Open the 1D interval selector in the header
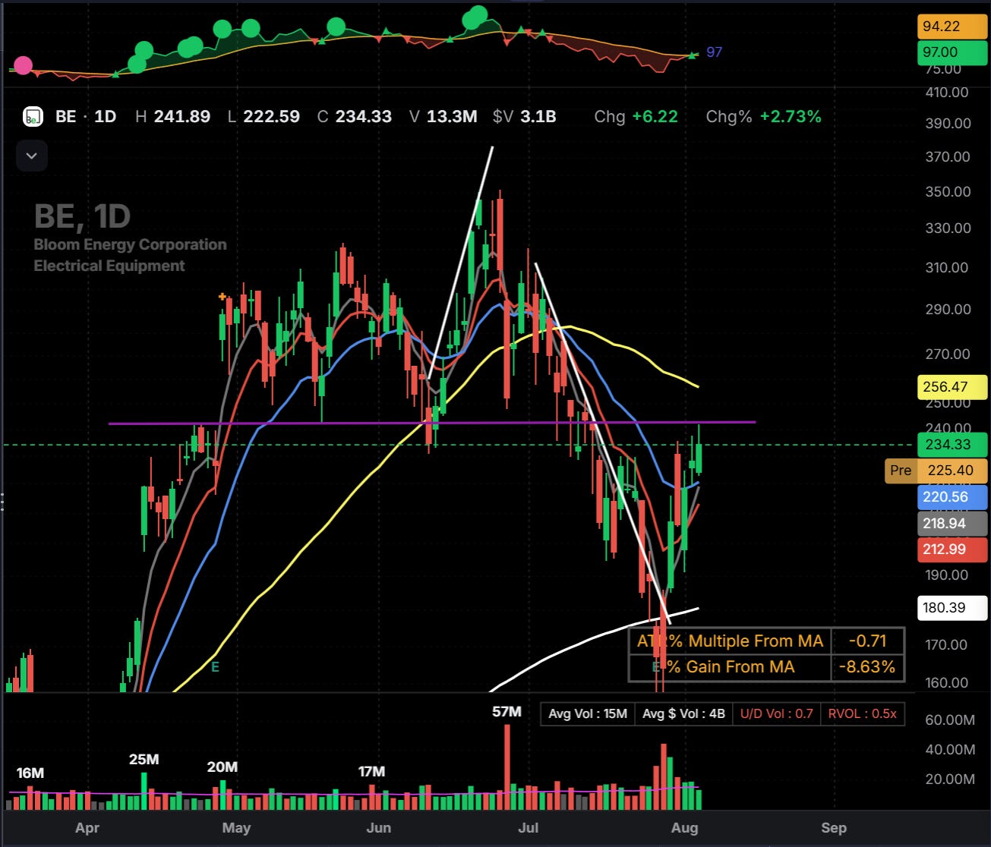The height and width of the screenshot is (847, 991). pos(105,117)
